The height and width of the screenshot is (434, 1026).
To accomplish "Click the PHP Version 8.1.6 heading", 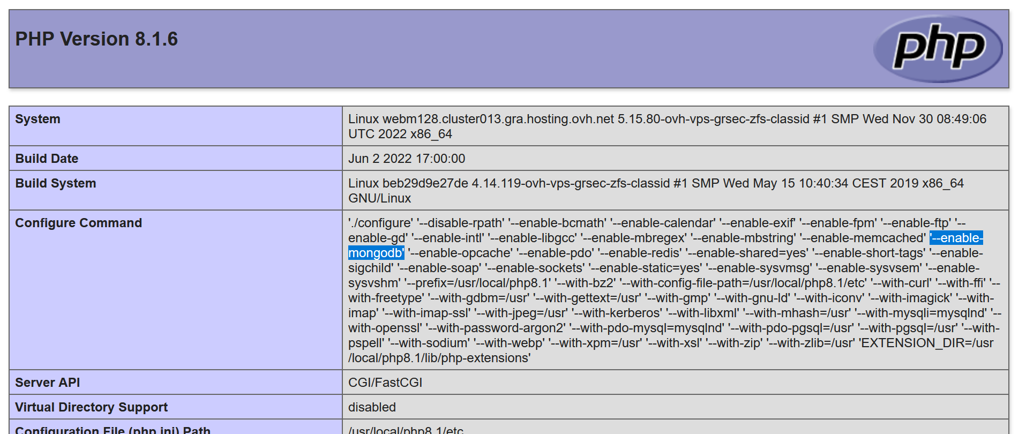I will (x=96, y=39).
